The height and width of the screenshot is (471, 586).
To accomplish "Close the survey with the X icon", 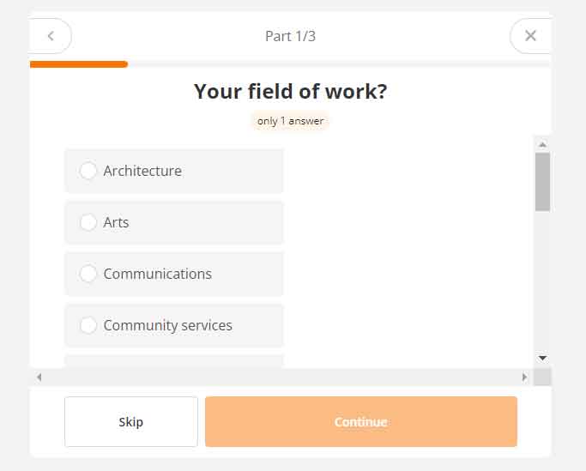I will tap(530, 36).
